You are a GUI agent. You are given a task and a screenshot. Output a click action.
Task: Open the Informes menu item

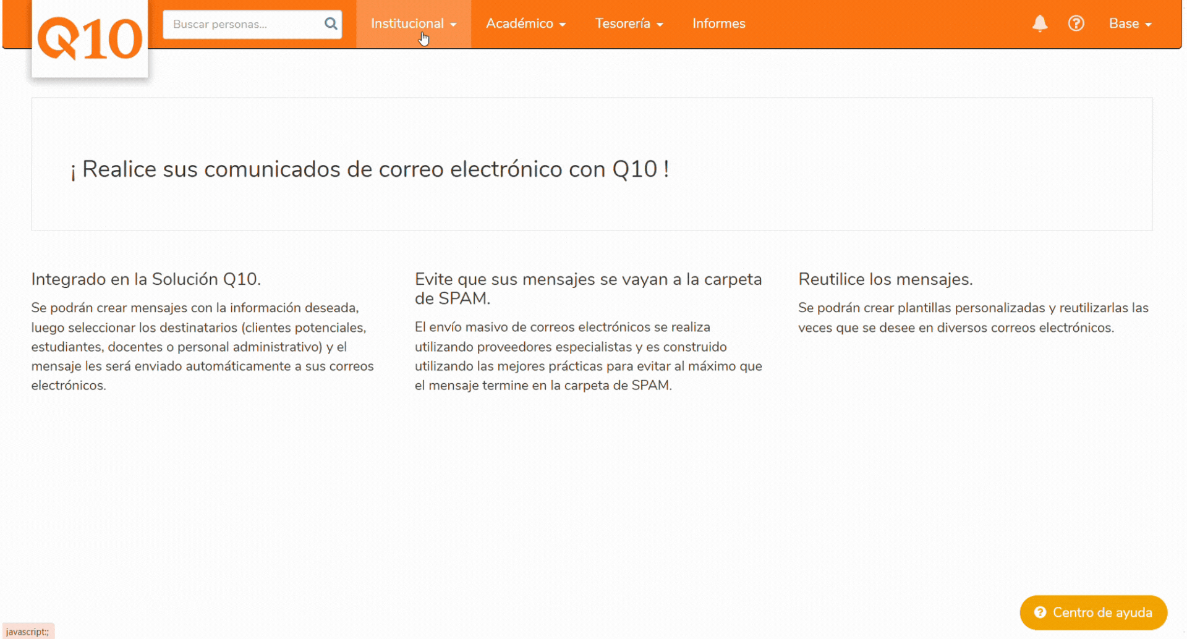(719, 23)
